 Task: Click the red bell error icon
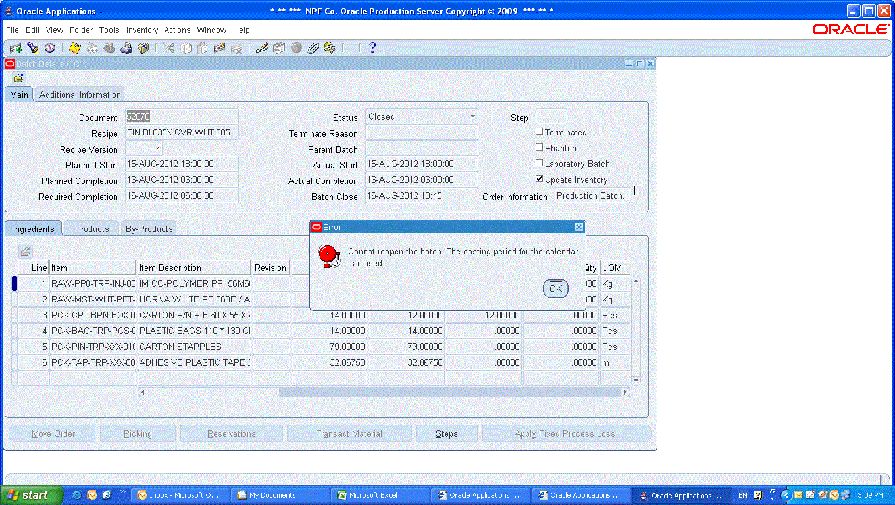click(x=328, y=256)
